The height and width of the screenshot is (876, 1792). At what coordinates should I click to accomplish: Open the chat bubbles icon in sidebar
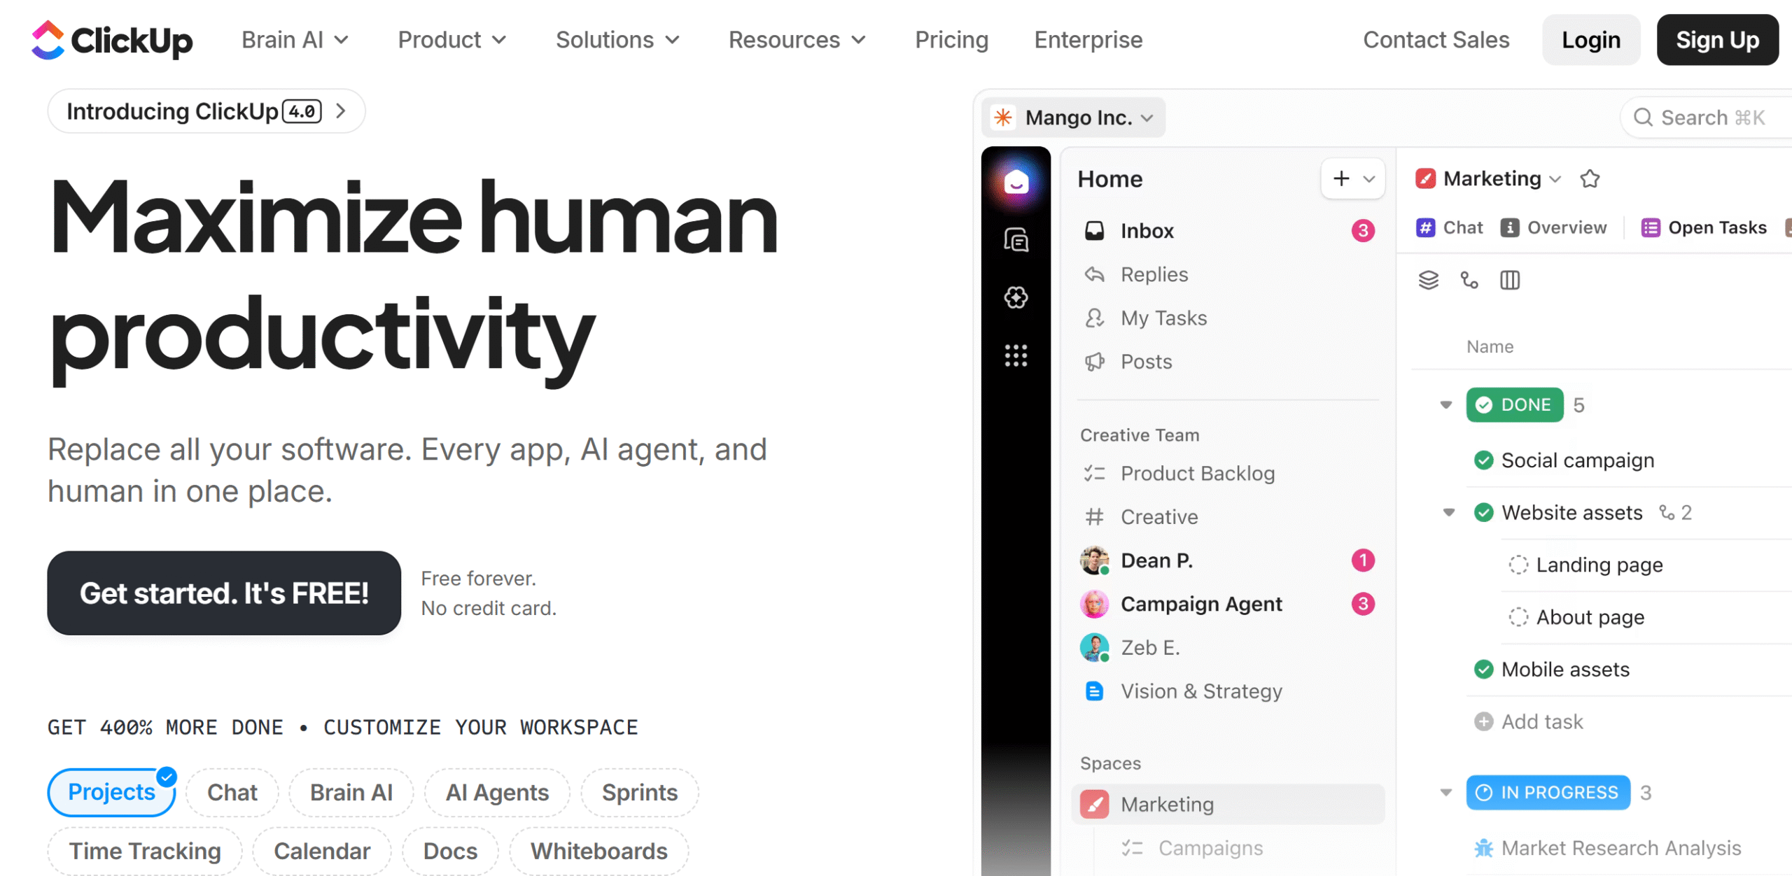1016,240
